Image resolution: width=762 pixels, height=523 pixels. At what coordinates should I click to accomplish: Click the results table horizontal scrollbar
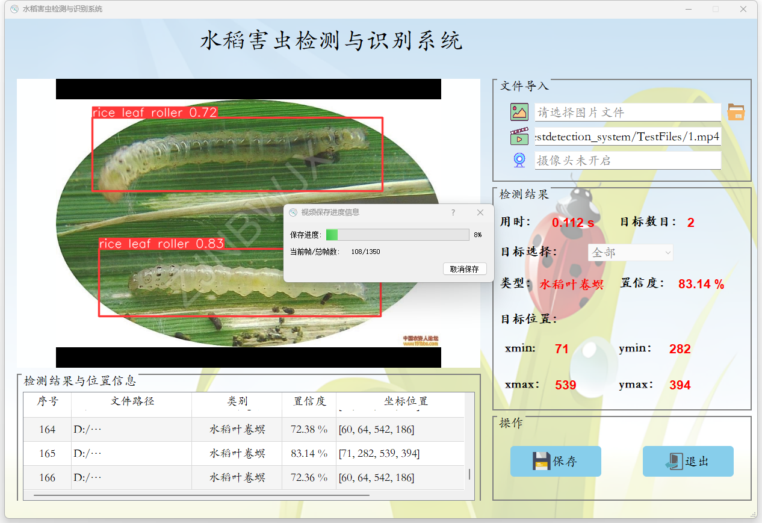[202, 495]
